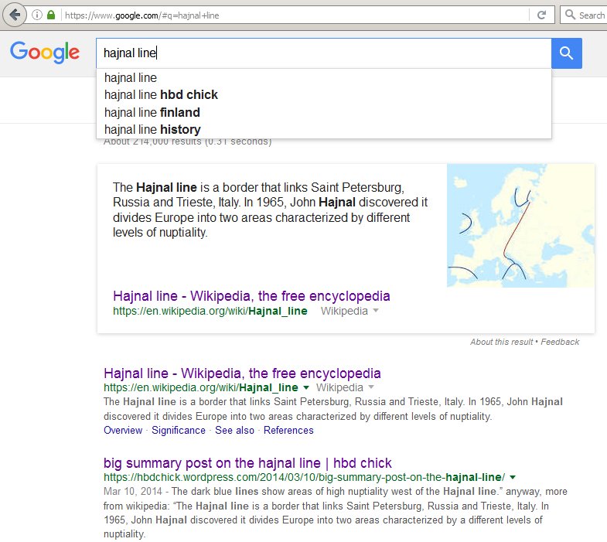Open the Overview sitelink
This screenshot has height=542, width=607.
[x=123, y=431]
